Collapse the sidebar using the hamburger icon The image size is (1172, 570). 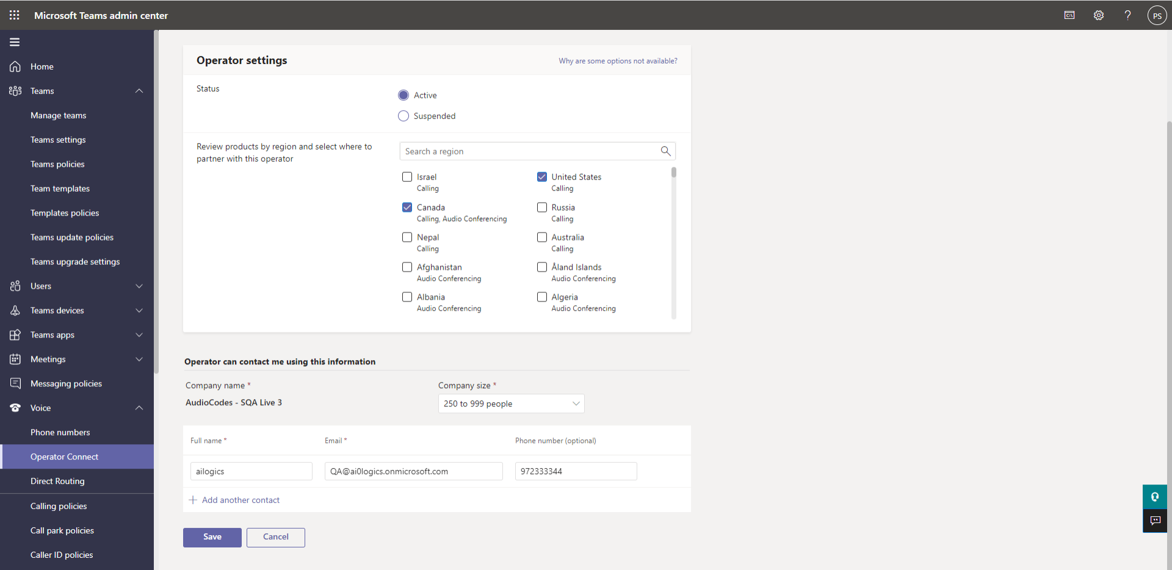click(14, 41)
